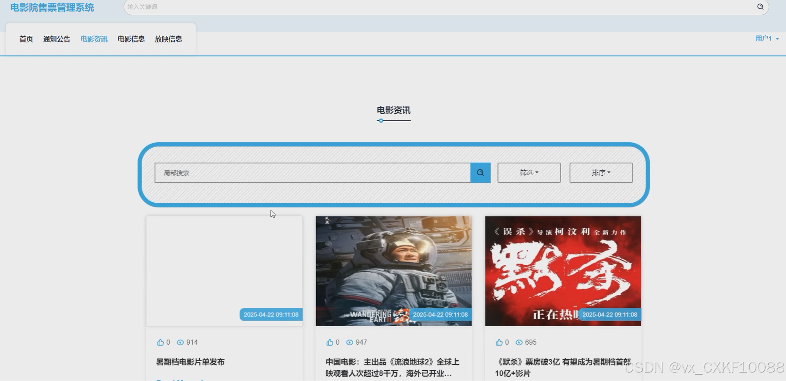Expand the 用户1 account menu
Screen dimensions: 786x381
tap(767, 38)
